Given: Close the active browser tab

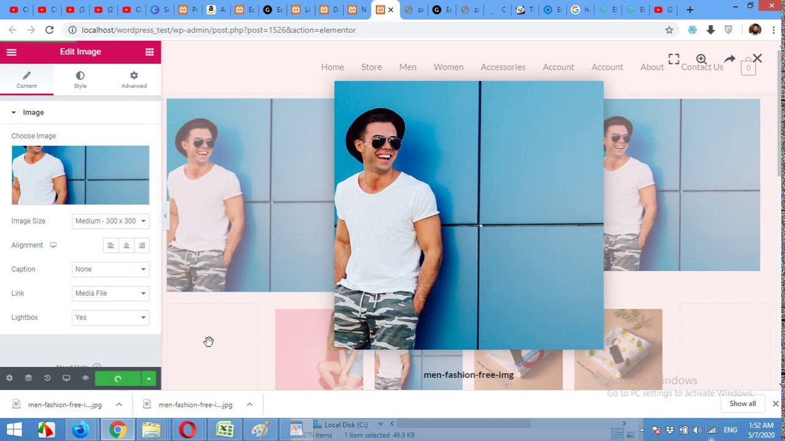Looking at the screenshot, I should tap(391, 10).
